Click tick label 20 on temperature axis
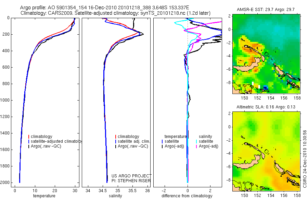Image resolution: width=308 pixels, height=199 pixels. coord(55,191)
